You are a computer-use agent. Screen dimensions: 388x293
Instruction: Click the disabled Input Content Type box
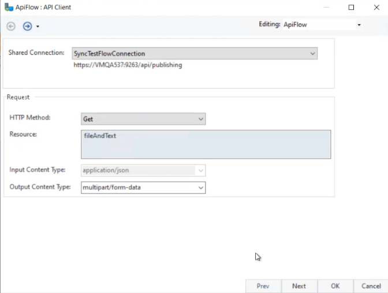point(143,171)
